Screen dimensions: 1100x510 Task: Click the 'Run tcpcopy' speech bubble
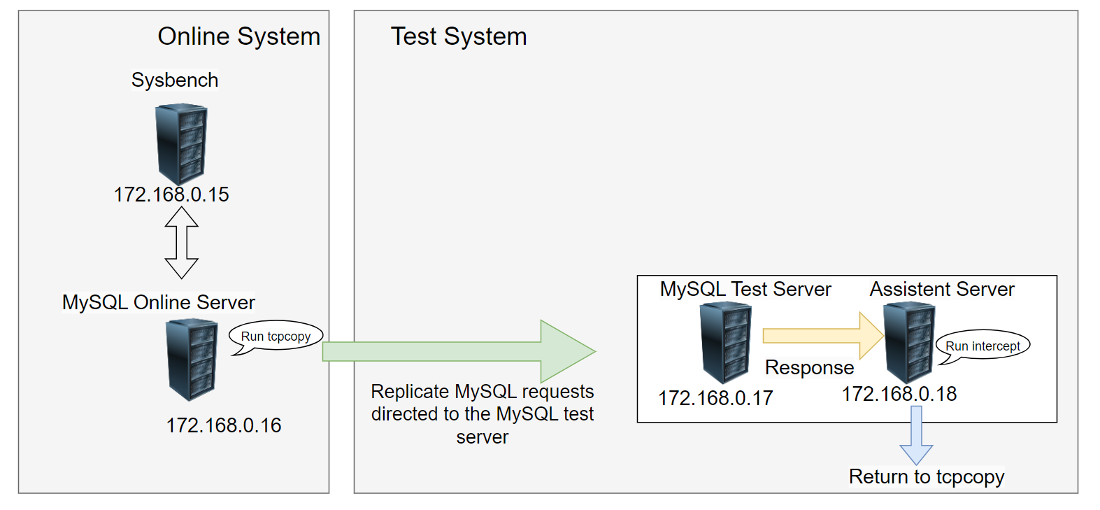coord(276,337)
